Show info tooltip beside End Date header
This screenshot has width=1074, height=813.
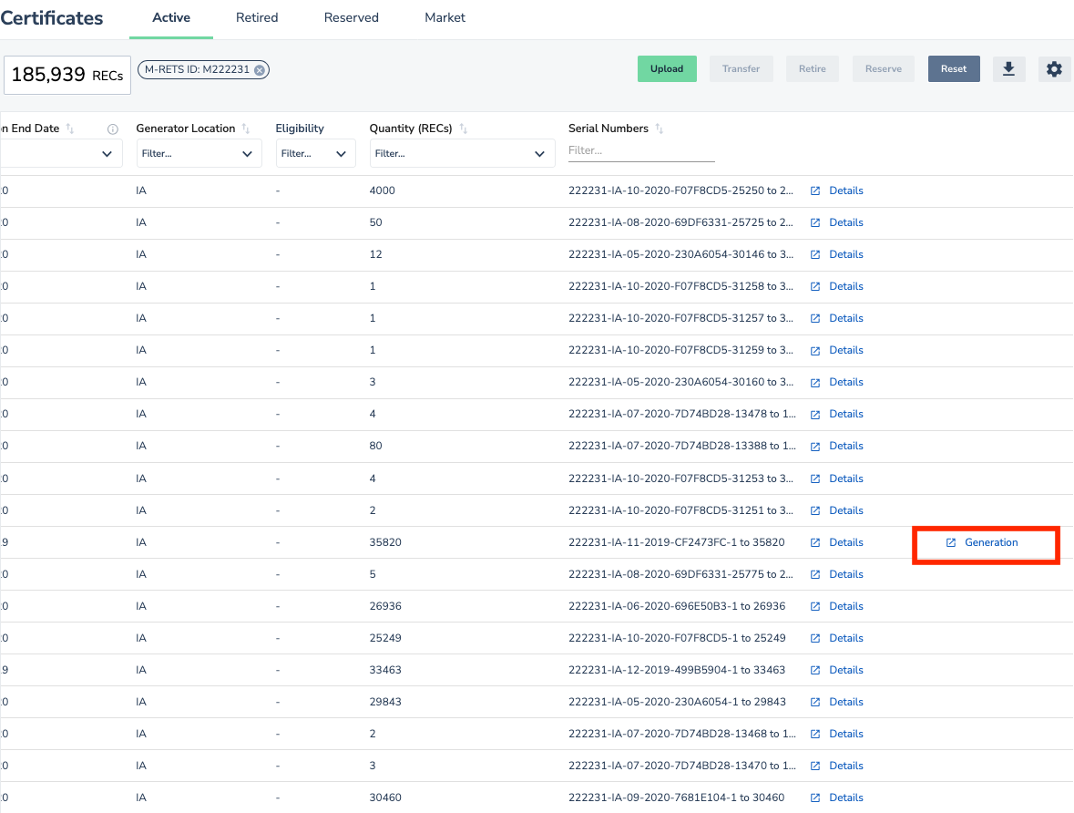point(113,129)
